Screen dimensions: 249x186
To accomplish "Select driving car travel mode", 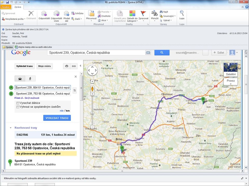I will pos(20,79).
